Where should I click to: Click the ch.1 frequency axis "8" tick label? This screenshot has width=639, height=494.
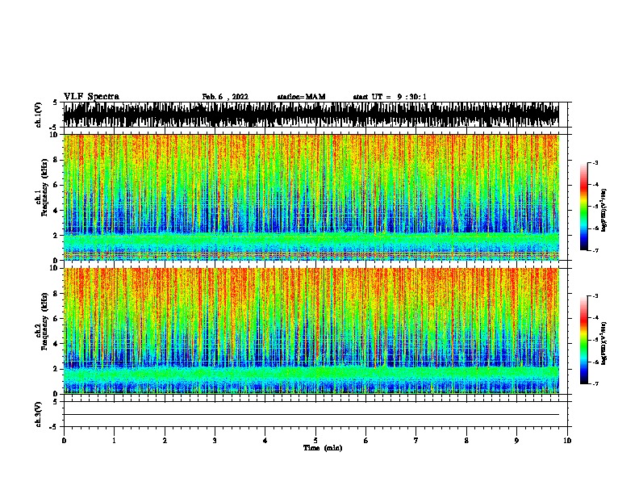coord(56,160)
